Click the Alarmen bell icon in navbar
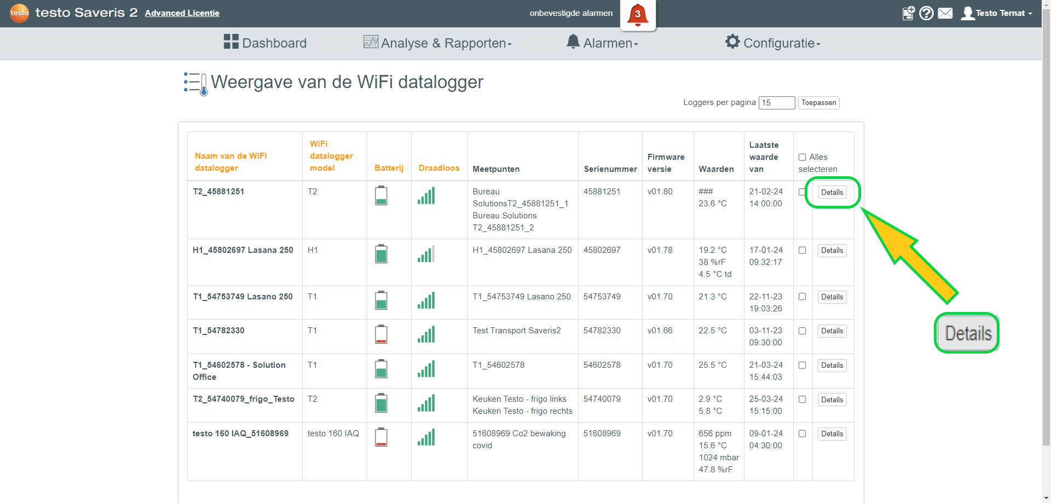The image size is (1051, 503). coord(573,42)
